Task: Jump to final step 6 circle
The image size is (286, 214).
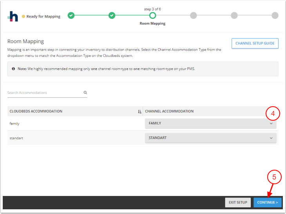Action: (275, 16)
